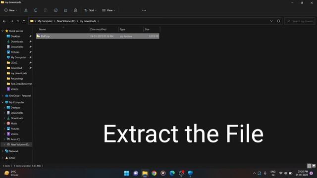317x178 pixels.
Task: Click the Delete trash icon
Action: [x=75, y=10]
